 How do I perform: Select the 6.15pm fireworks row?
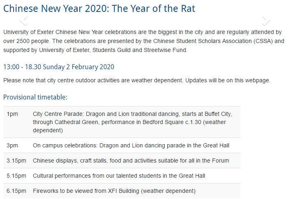tap(122, 191)
